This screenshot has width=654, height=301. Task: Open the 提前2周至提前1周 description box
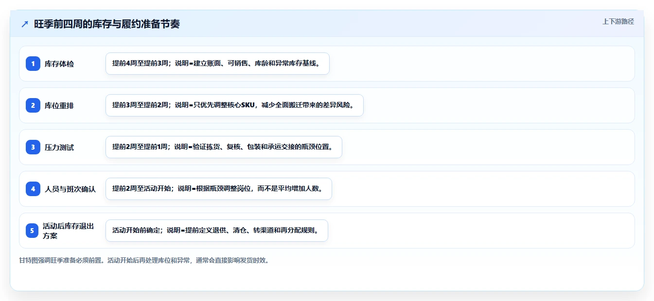pos(224,147)
